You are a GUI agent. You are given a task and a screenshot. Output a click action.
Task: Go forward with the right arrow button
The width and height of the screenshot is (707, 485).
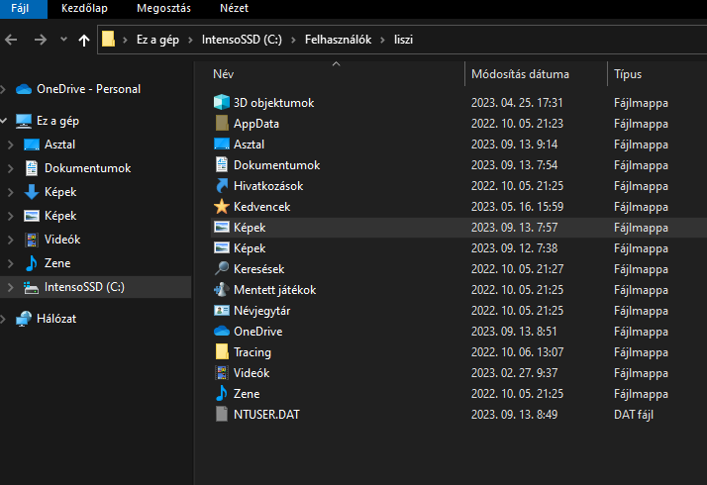41,40
